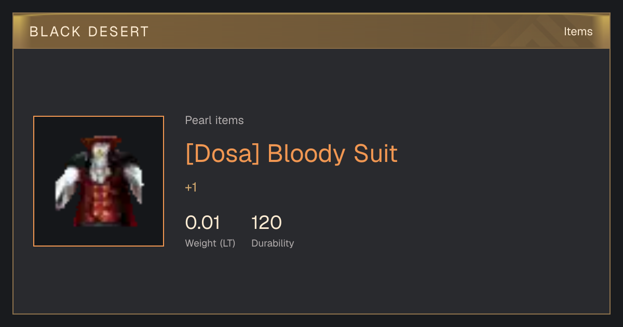Click the gold header banner background
Viewport: 623px width, 327px height.
pyautogui.click(x=311, y=31)
